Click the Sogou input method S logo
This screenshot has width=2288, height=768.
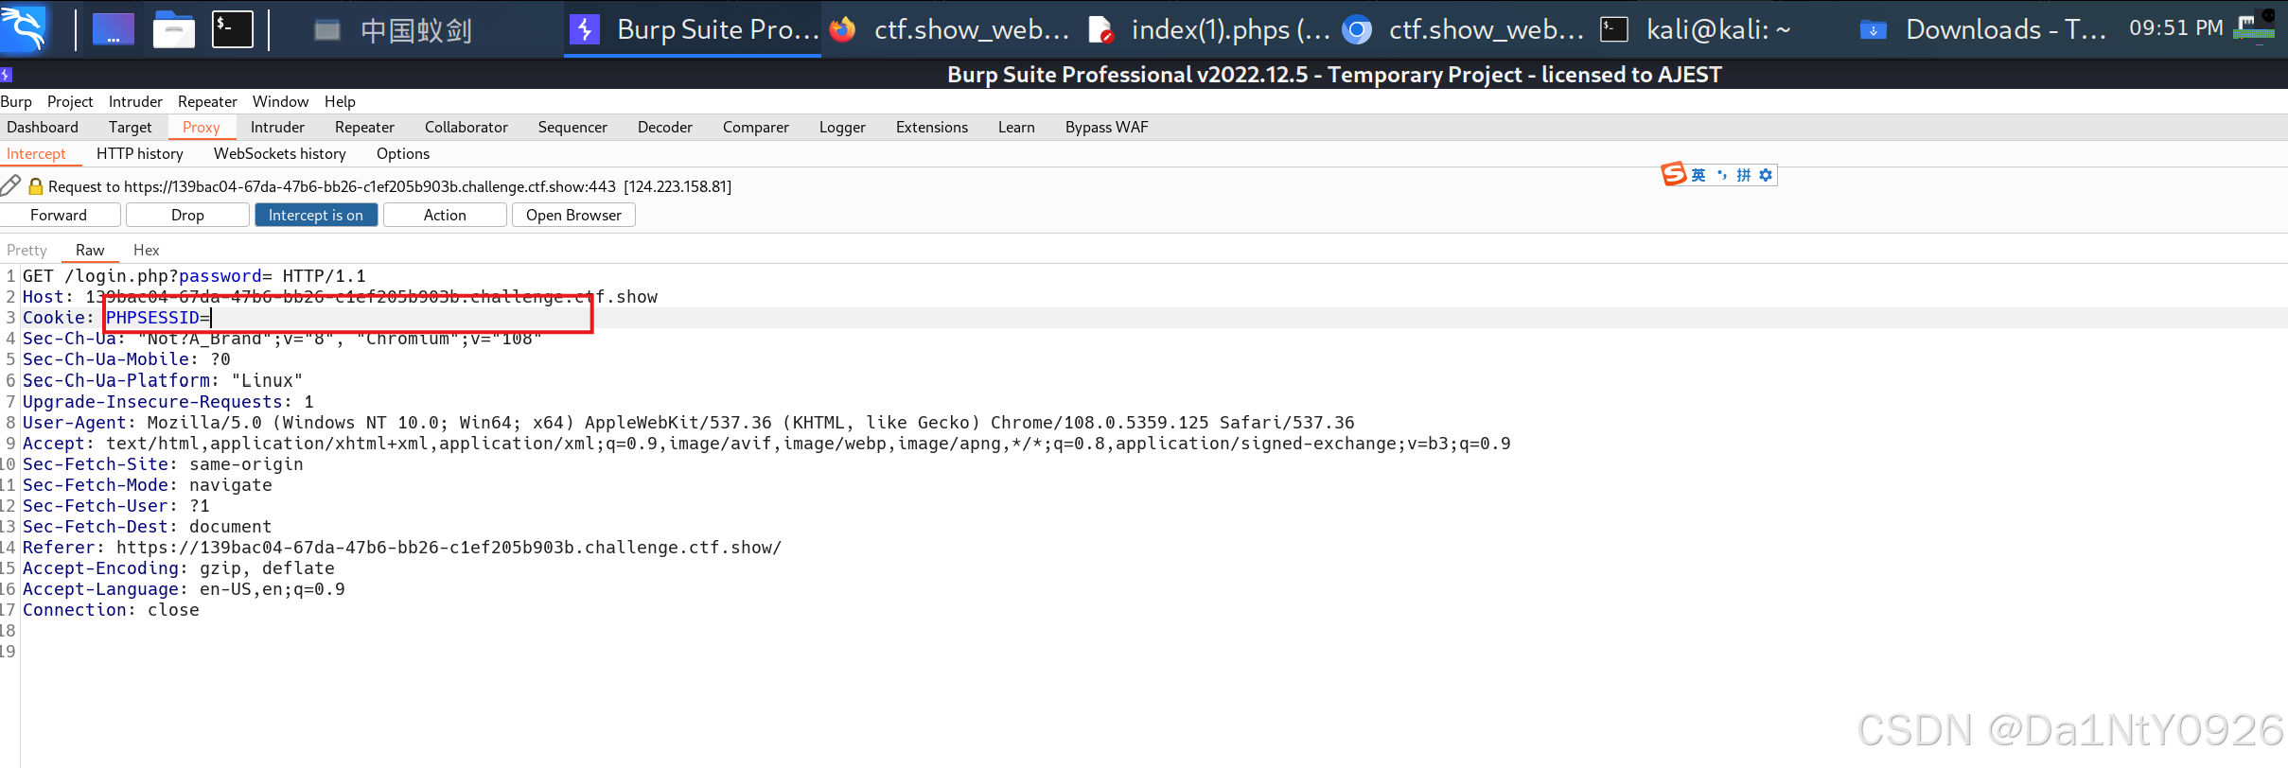[1673, 174]
